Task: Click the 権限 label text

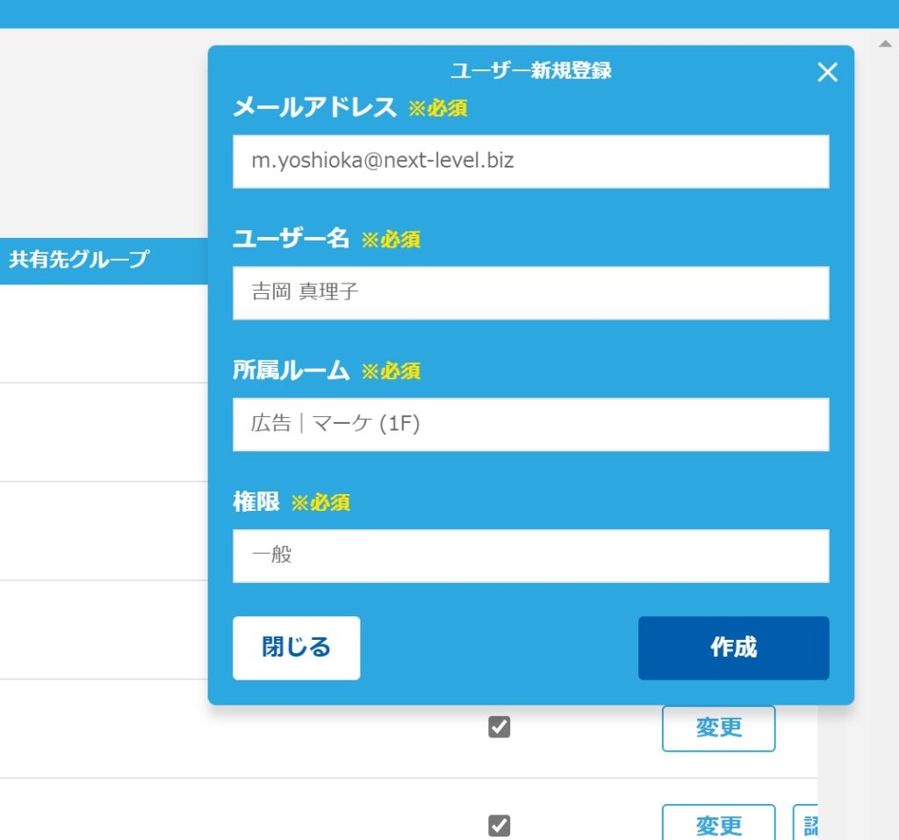Action: coord(255,501)
